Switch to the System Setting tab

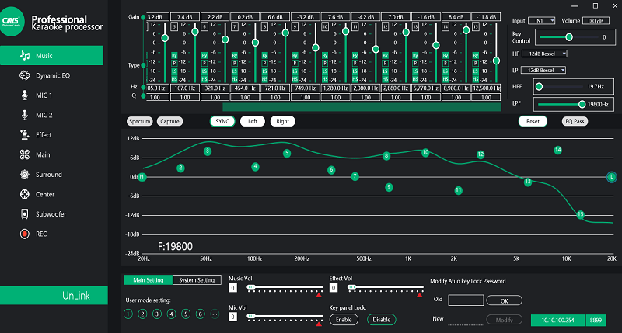(x=197, y=280)
